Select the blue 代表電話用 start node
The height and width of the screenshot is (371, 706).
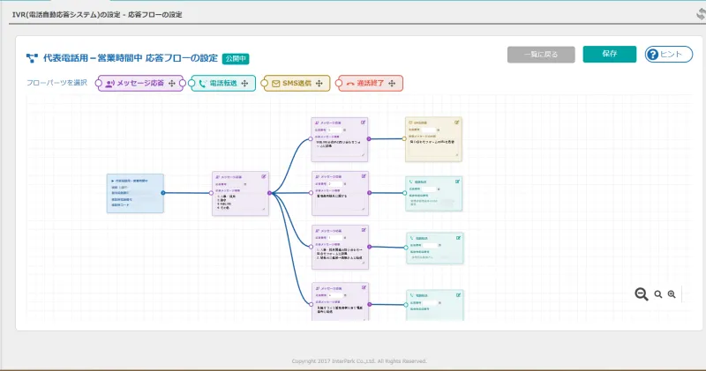point(135,193)
